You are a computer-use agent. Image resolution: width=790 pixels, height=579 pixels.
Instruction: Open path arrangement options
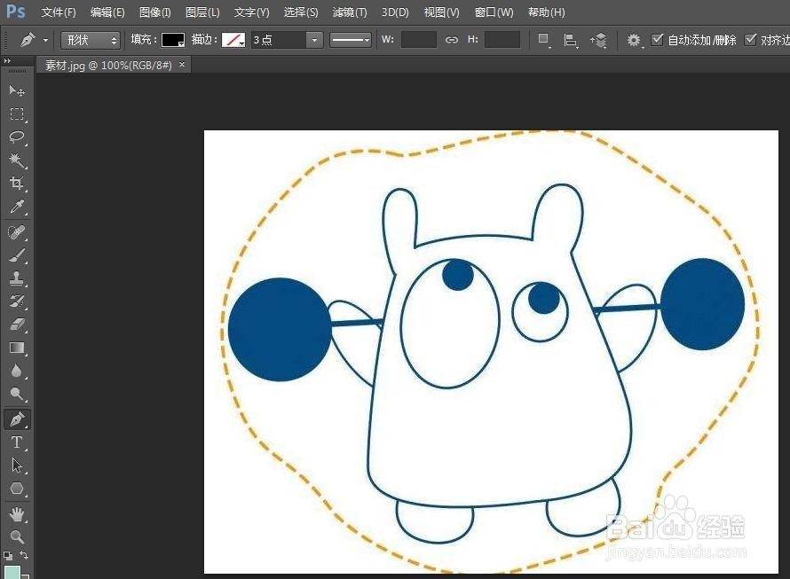click(598, 40)
